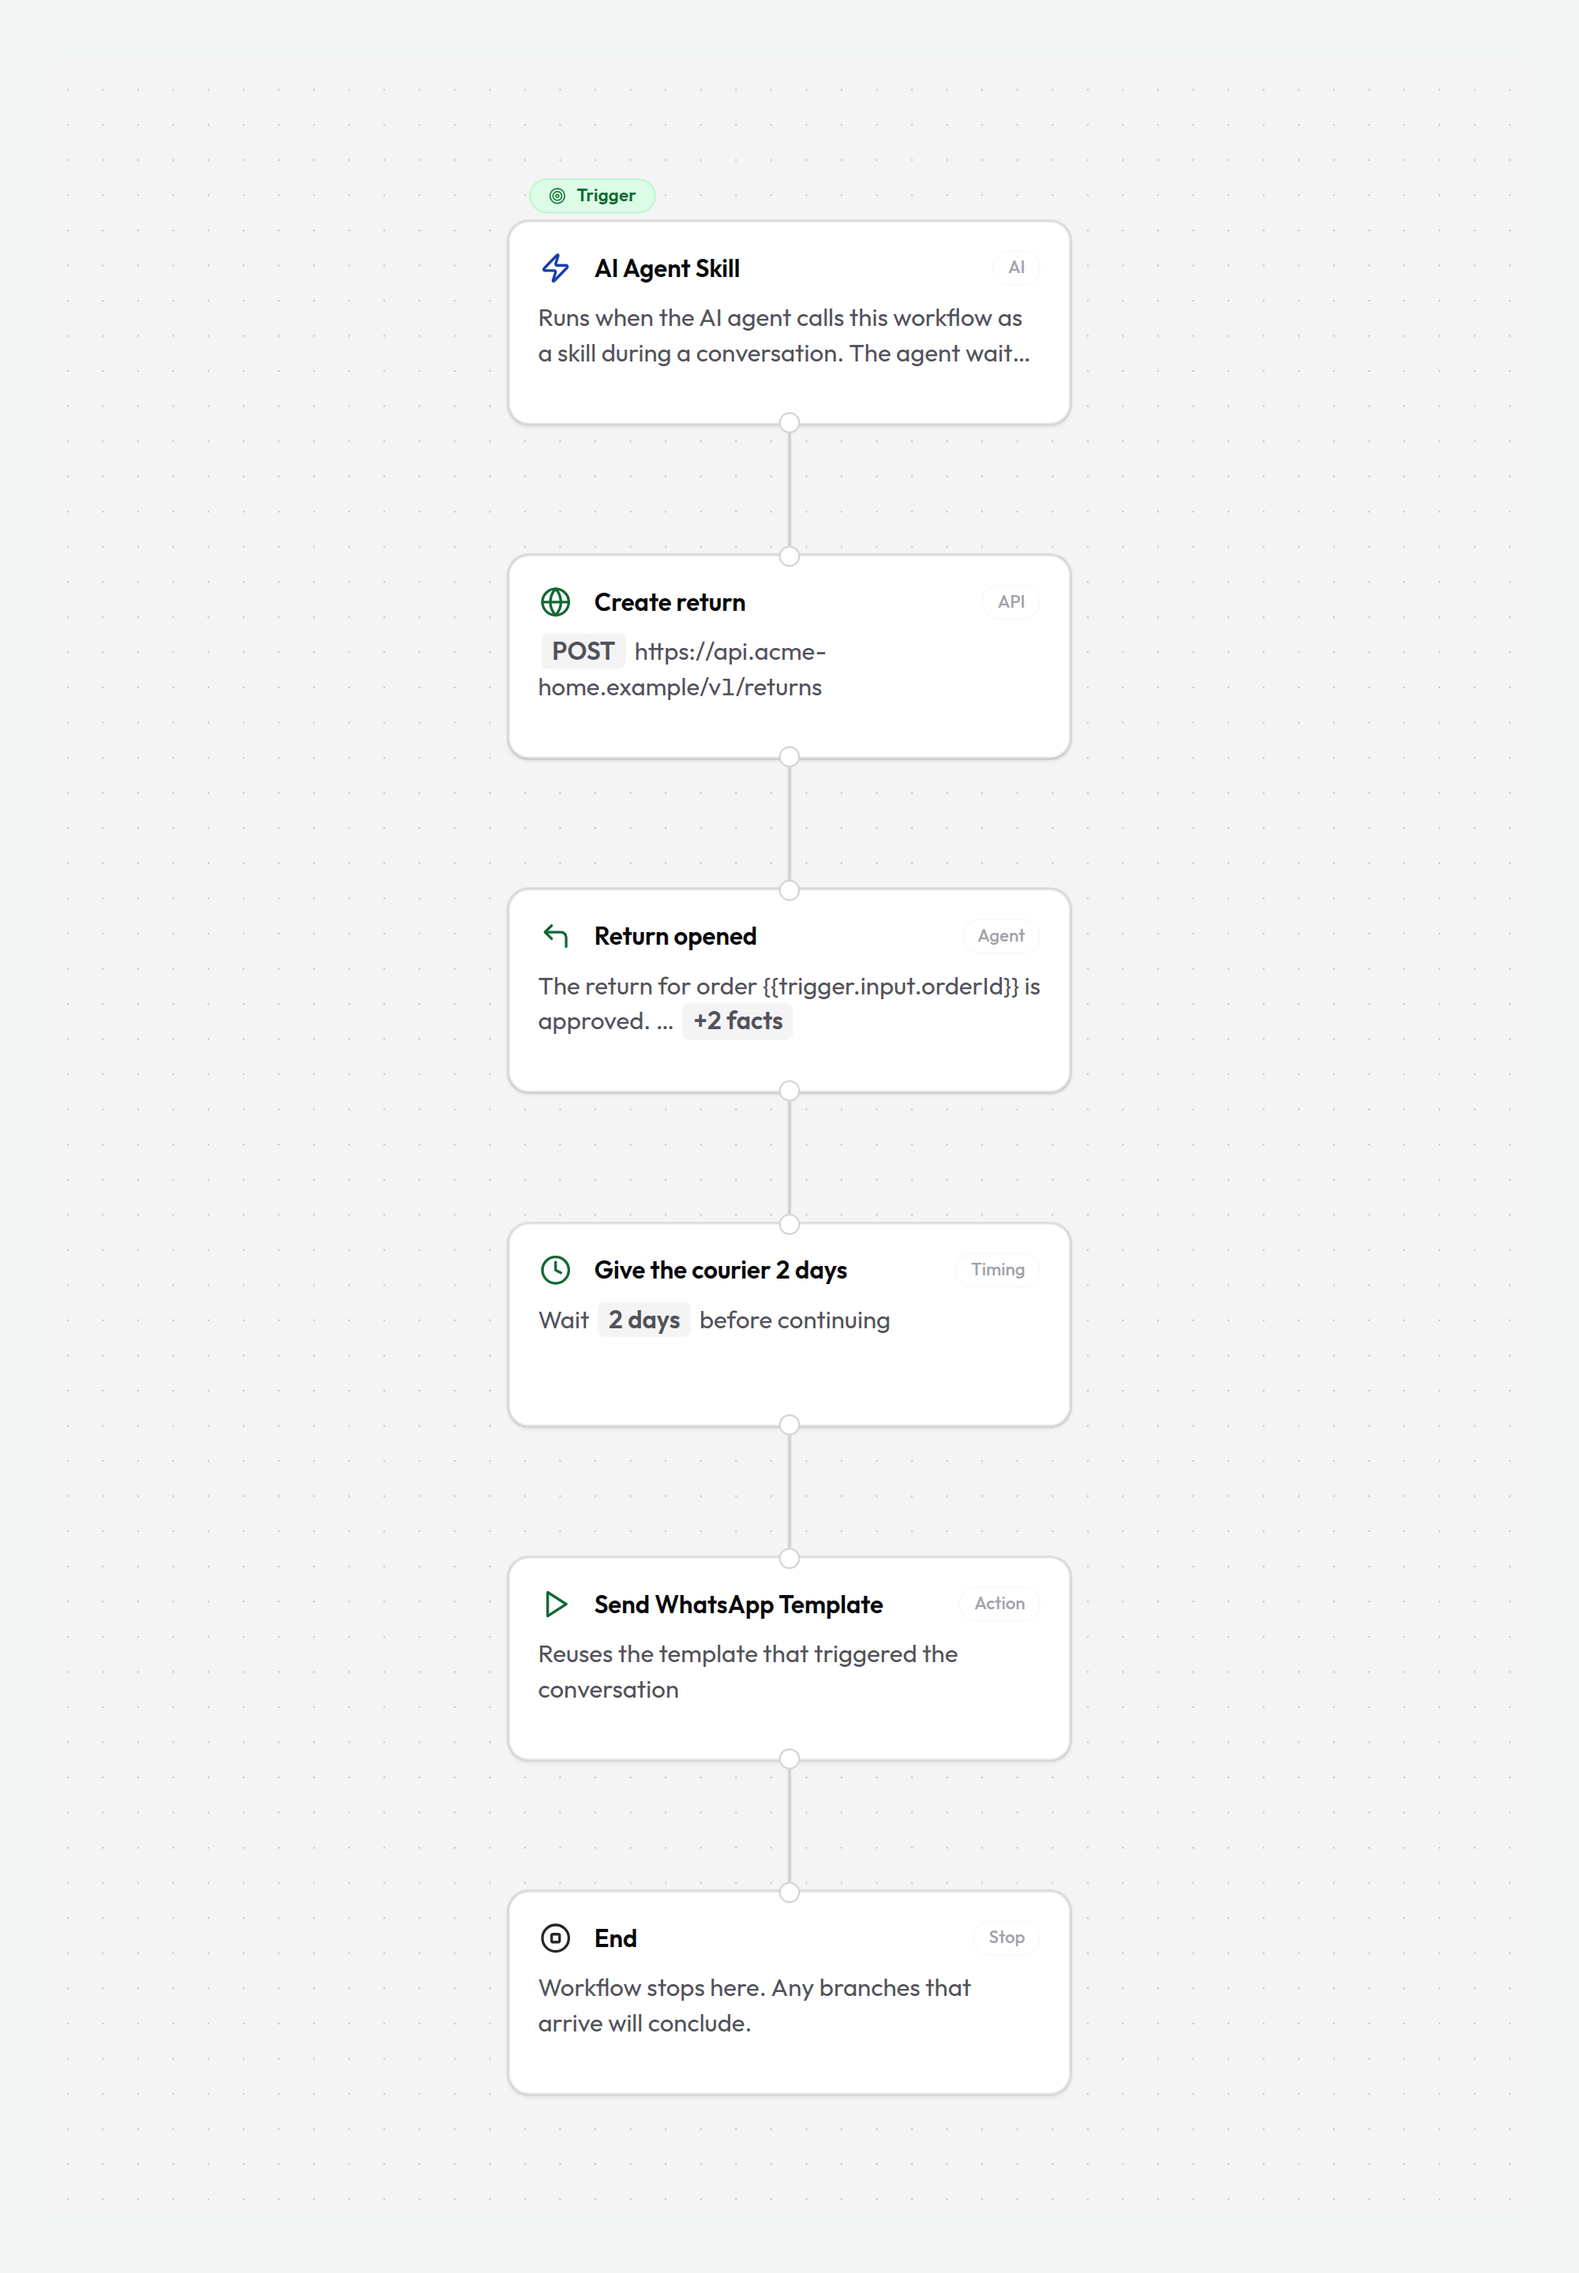Open the POST method chip

click(583, 651)
